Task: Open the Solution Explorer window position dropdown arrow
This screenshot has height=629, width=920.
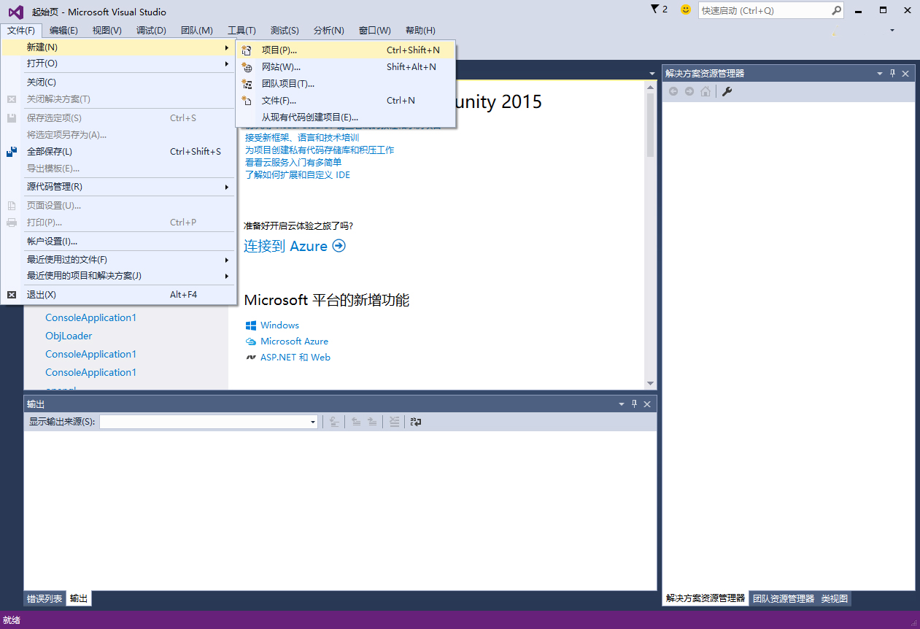Action: tap(880, 73)
